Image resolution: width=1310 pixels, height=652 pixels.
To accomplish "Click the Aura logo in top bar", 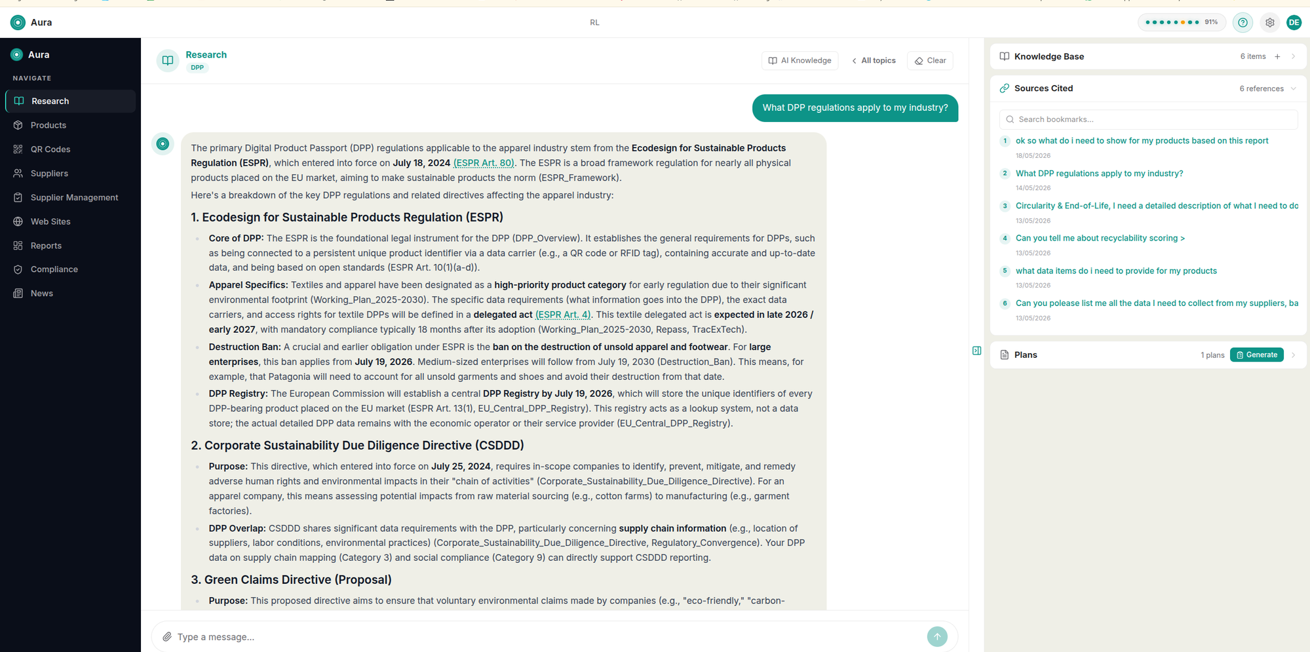I will [x=18, y=22].
